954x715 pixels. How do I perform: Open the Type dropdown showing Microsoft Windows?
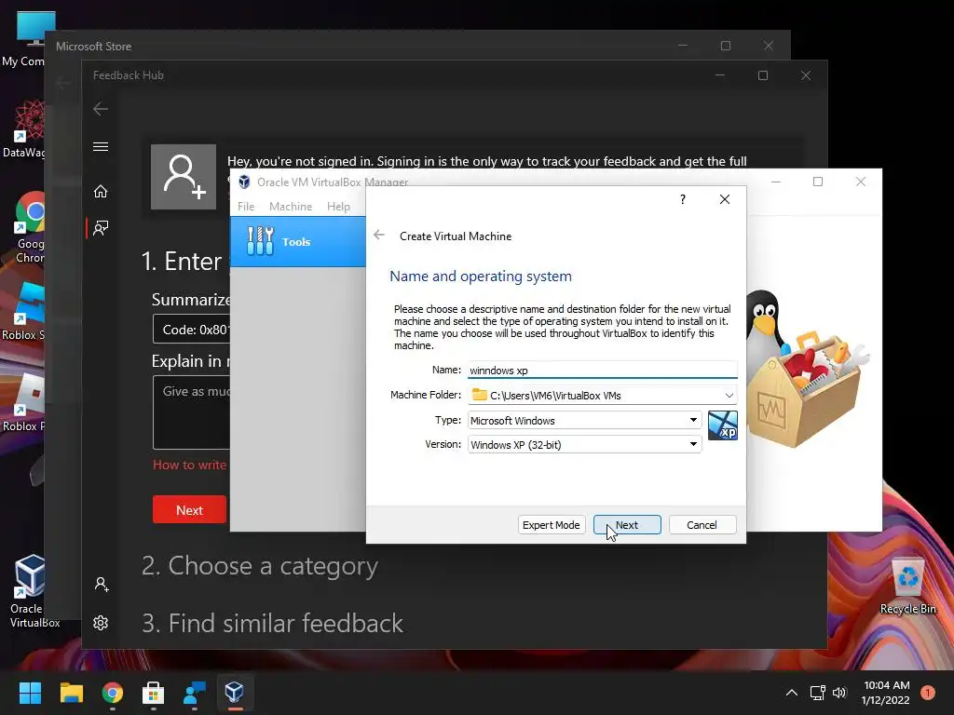tap(584, 420)
